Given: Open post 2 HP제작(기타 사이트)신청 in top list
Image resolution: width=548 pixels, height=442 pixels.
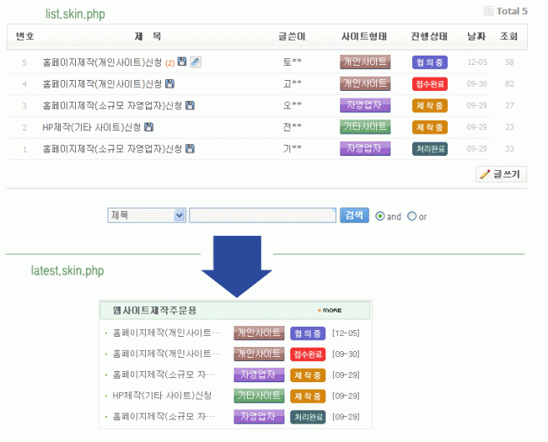Looking at the screenshot, I should (91, 127).
